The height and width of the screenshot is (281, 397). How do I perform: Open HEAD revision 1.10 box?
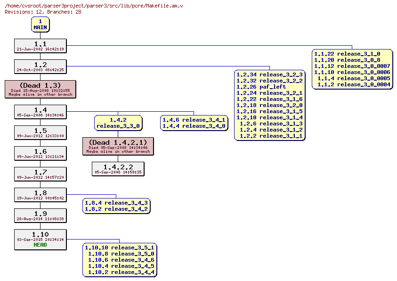(x=41, y=240)
